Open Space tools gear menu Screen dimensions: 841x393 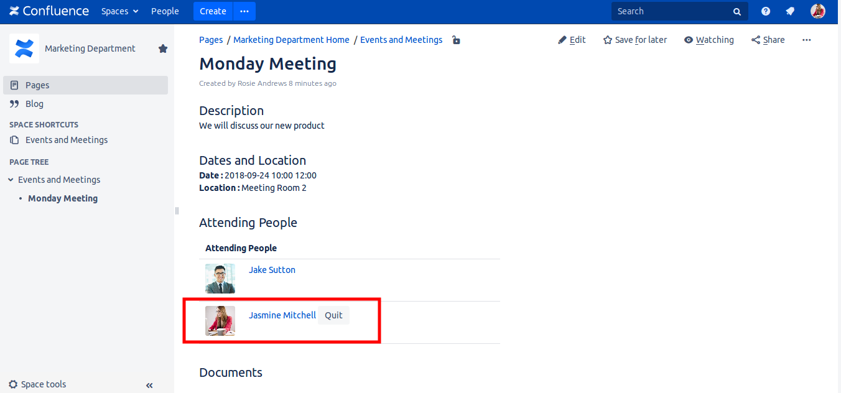tap(38, 384)
